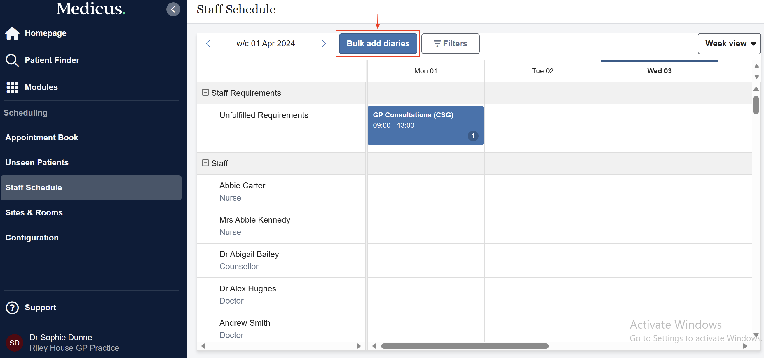The height and width of the screenshot is (358, 764).
Task: Click the Homepage house icon
Action: tap(12, 33)
